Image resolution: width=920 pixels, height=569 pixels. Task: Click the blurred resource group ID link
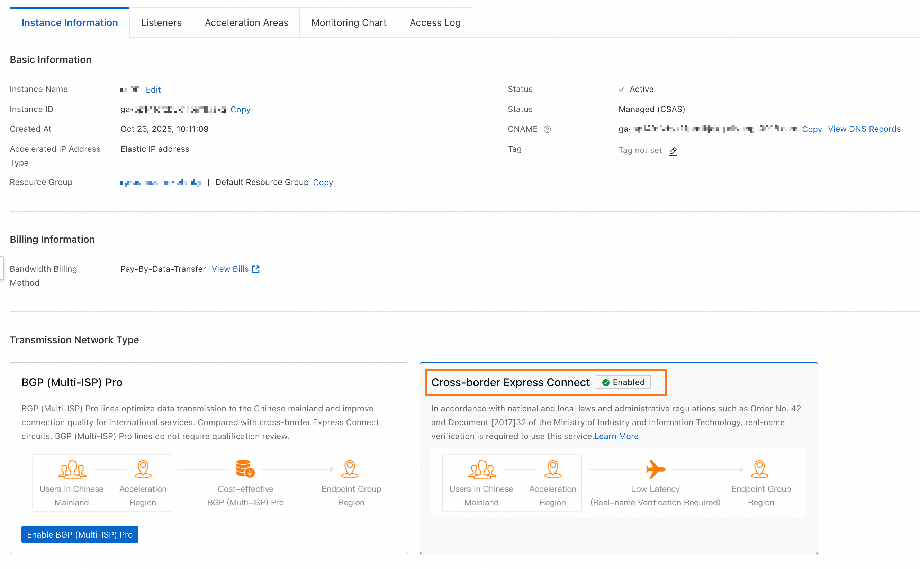161,183
